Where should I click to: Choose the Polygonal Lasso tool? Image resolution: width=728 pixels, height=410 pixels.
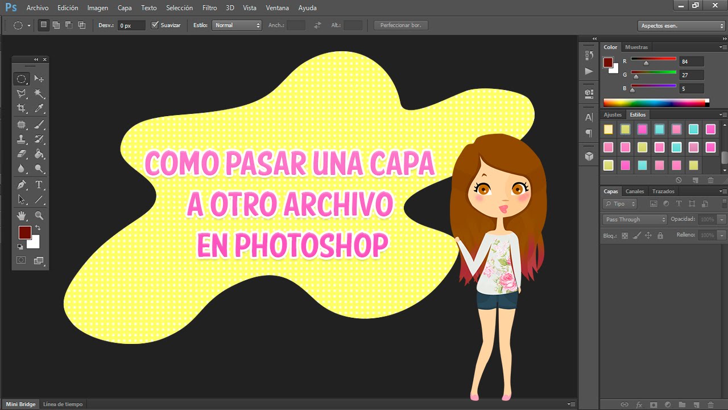tap(22, 93)
